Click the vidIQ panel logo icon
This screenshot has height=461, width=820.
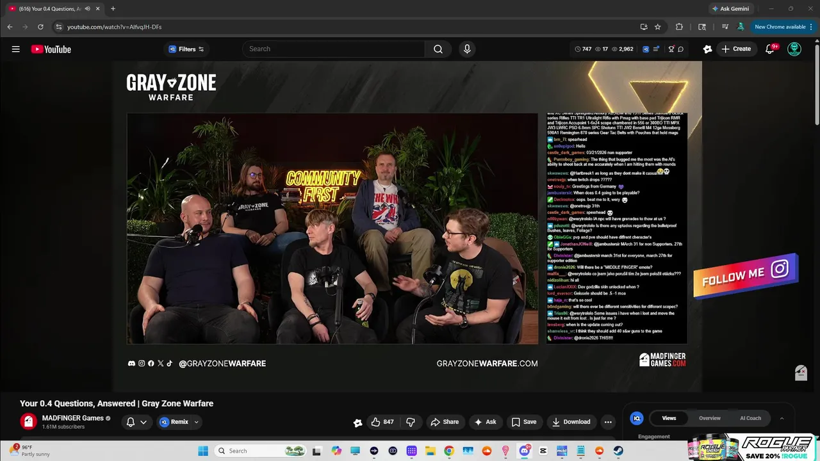[637, 418]
